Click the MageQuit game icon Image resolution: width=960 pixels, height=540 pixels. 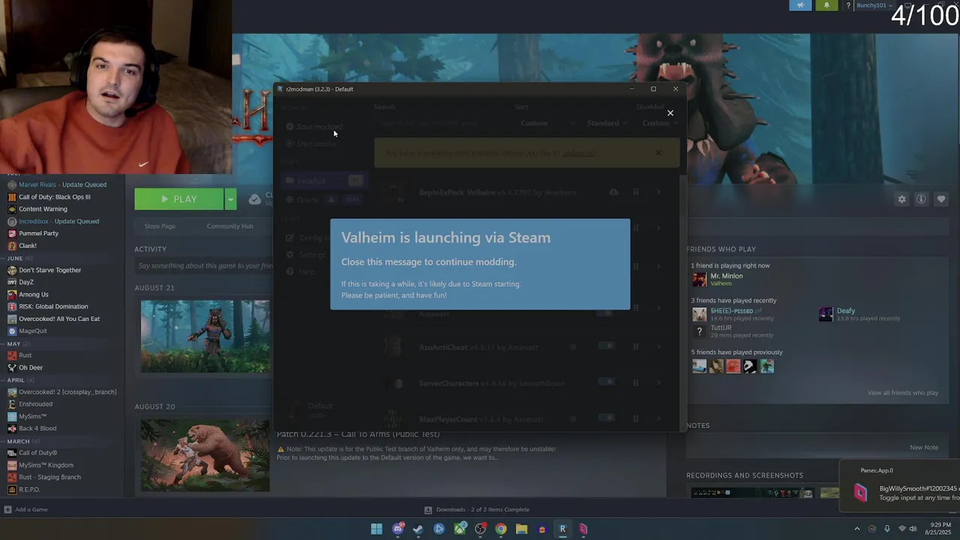coord(12,331)
